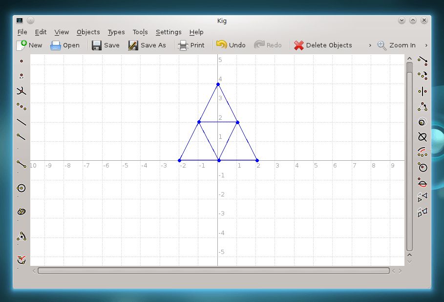The height and width of the screenshot is (302, 444).
Task: Select the Point tool in left toolbar
Action: [21, 61]
